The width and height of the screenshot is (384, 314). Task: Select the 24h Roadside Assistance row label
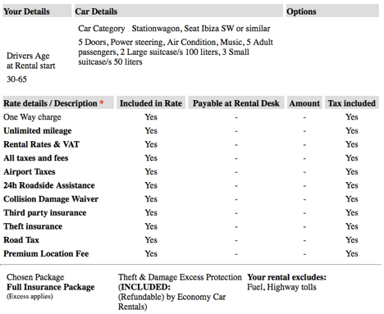(49, 185)
